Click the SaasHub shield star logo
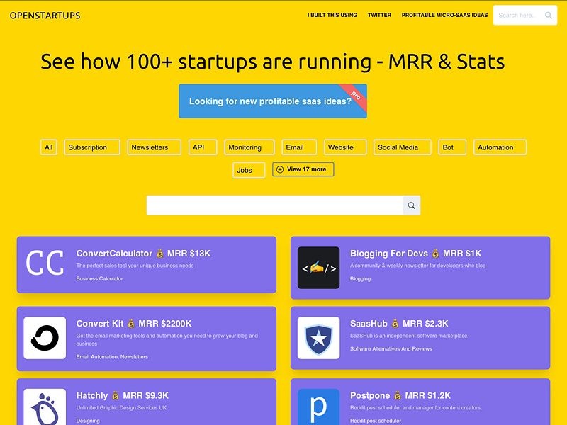This screenshot has width=567, height=425. [318, 338]
